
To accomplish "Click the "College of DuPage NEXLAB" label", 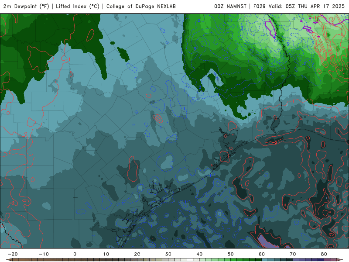I will pyautogui.click(x=141, y=6).
